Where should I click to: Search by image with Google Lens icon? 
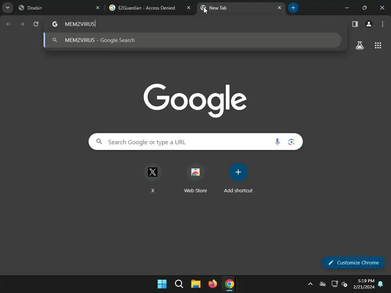291,142
